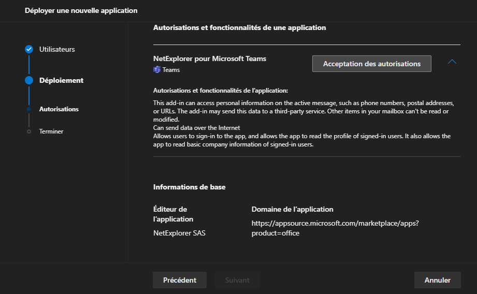Image resolution: width=477 pixels, height=294 pixels.
Task: Jump to the Terminer step label
Action: tap(51, 131)
